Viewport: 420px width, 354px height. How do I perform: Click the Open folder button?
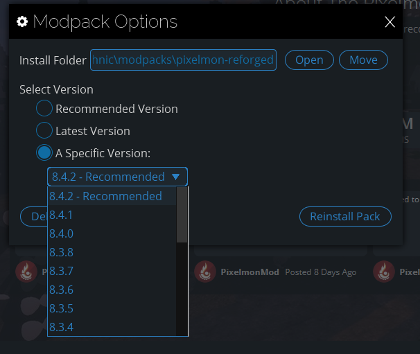(309, 60)
